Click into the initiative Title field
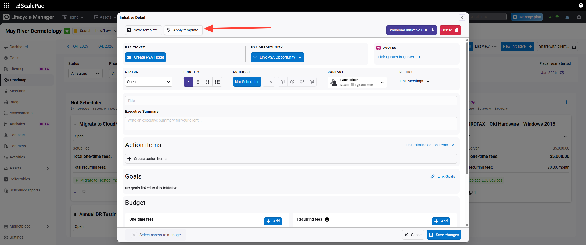Screen dimensions: 586x245 [x=291, y=101]
